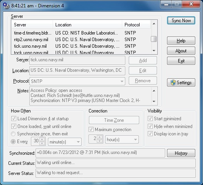The height and width of the screenshot is (185, 203).
Task: Close the Dimension 4 window
Action: (x=191, y=4)
